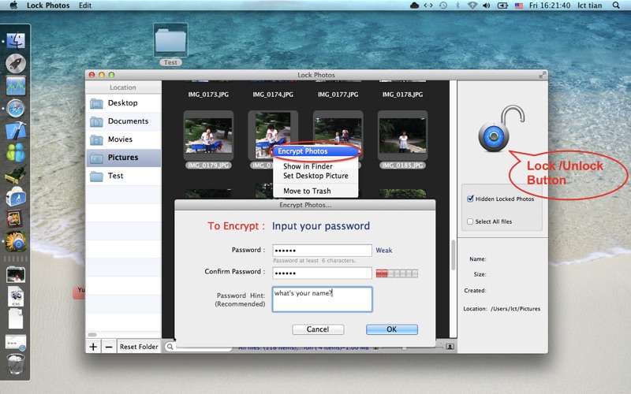This screenshot has width=631, height=394.
Task: Open Lock Photos flower-lock icon in Dock
Action: (16, 241)
